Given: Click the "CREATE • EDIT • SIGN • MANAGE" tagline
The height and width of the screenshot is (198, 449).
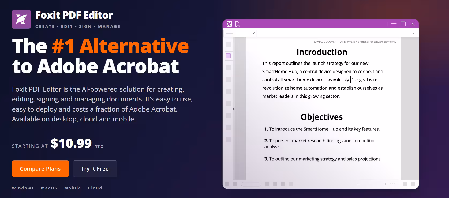Looking at the screenshot, I should tap(78, 27).
